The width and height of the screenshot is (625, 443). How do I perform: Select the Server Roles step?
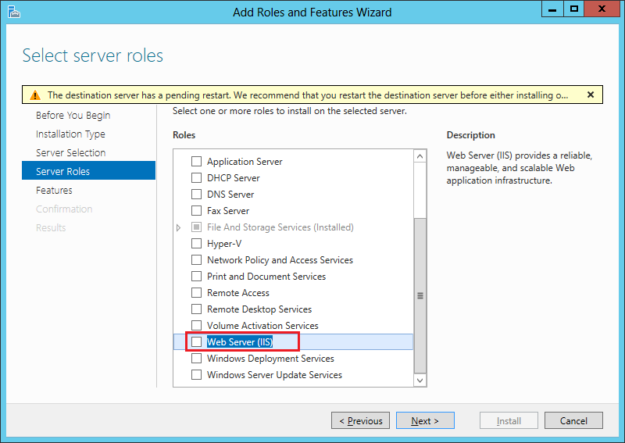[88, 170]
